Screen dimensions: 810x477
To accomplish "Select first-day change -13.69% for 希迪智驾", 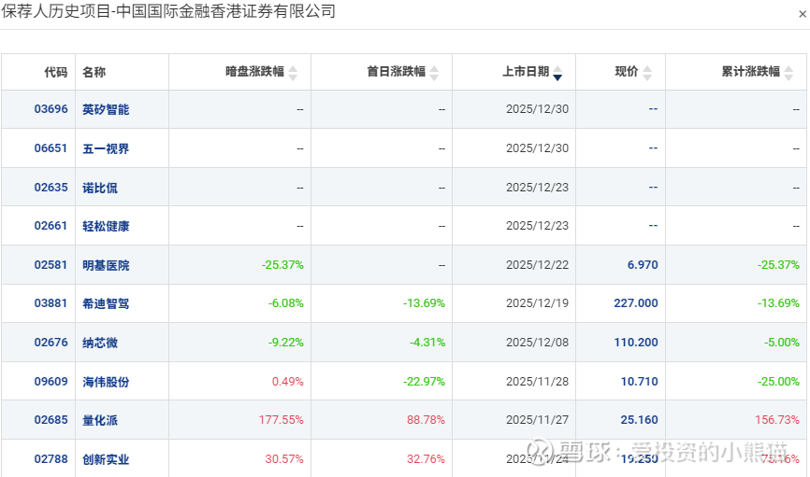I will tap(424, 303).
